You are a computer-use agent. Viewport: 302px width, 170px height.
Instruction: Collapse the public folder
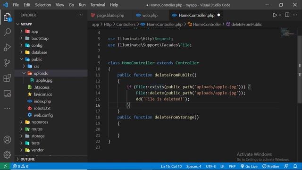tap(21, 59)
